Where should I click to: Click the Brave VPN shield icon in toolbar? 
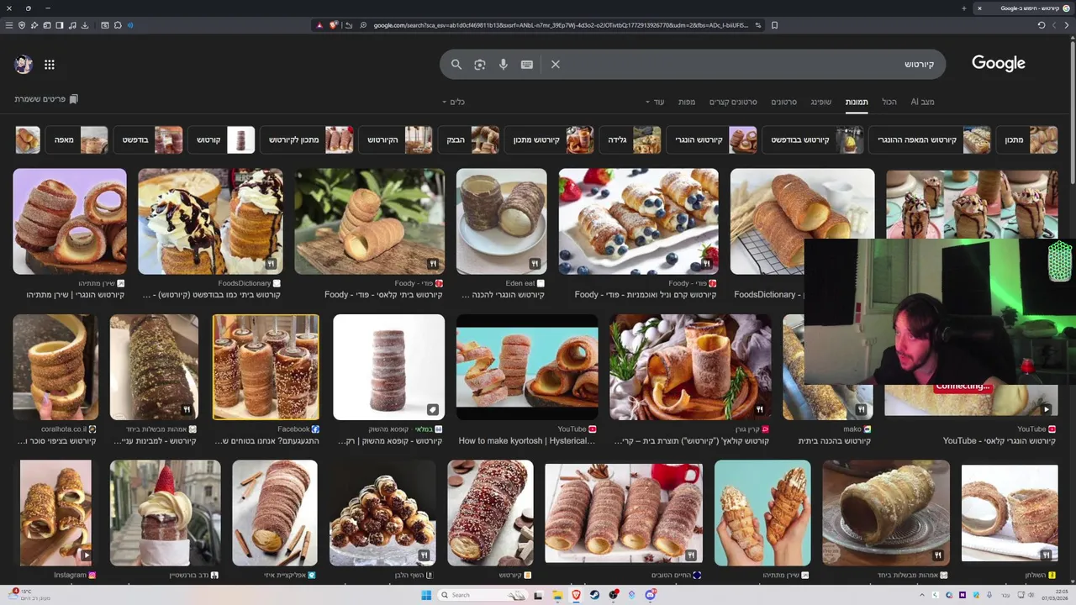coord(22,25)
